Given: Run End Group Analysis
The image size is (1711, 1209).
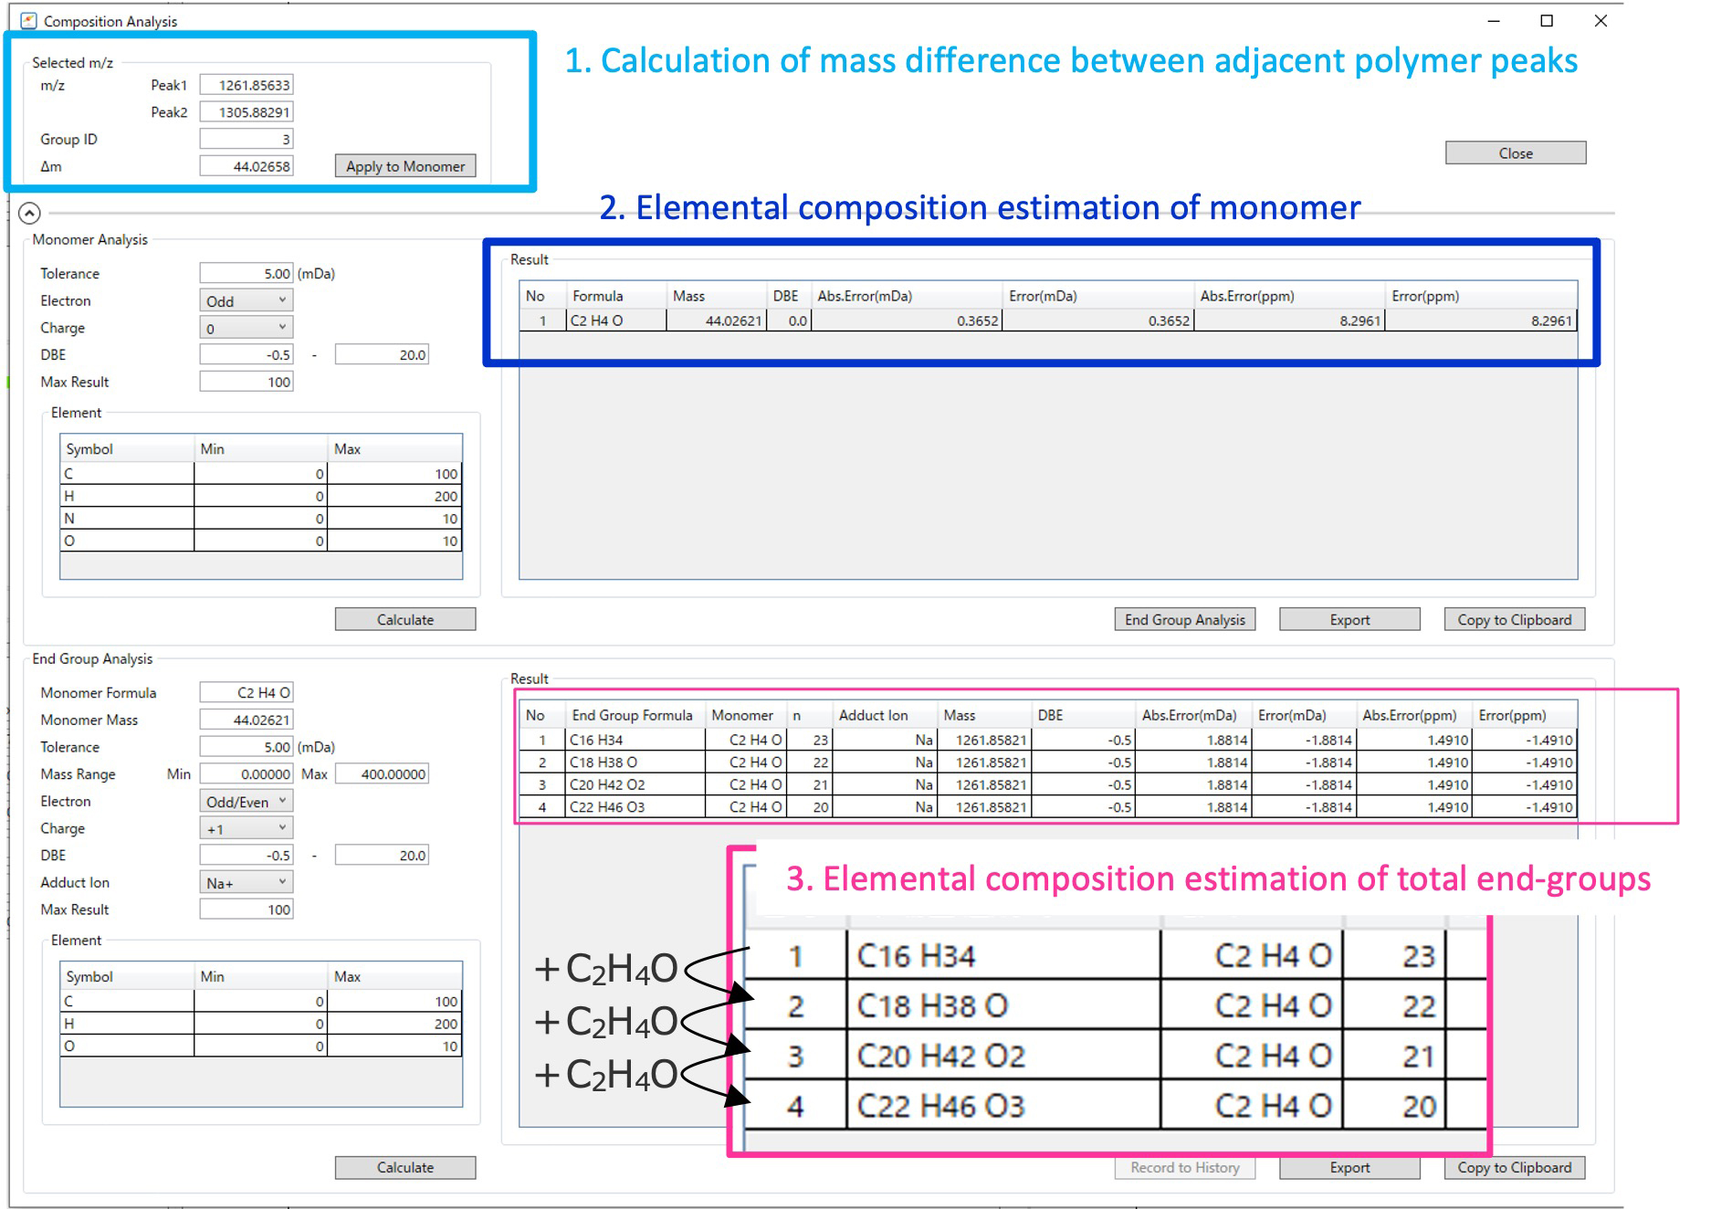Looking at the screenshot, I should click(x=1184, y=619).
